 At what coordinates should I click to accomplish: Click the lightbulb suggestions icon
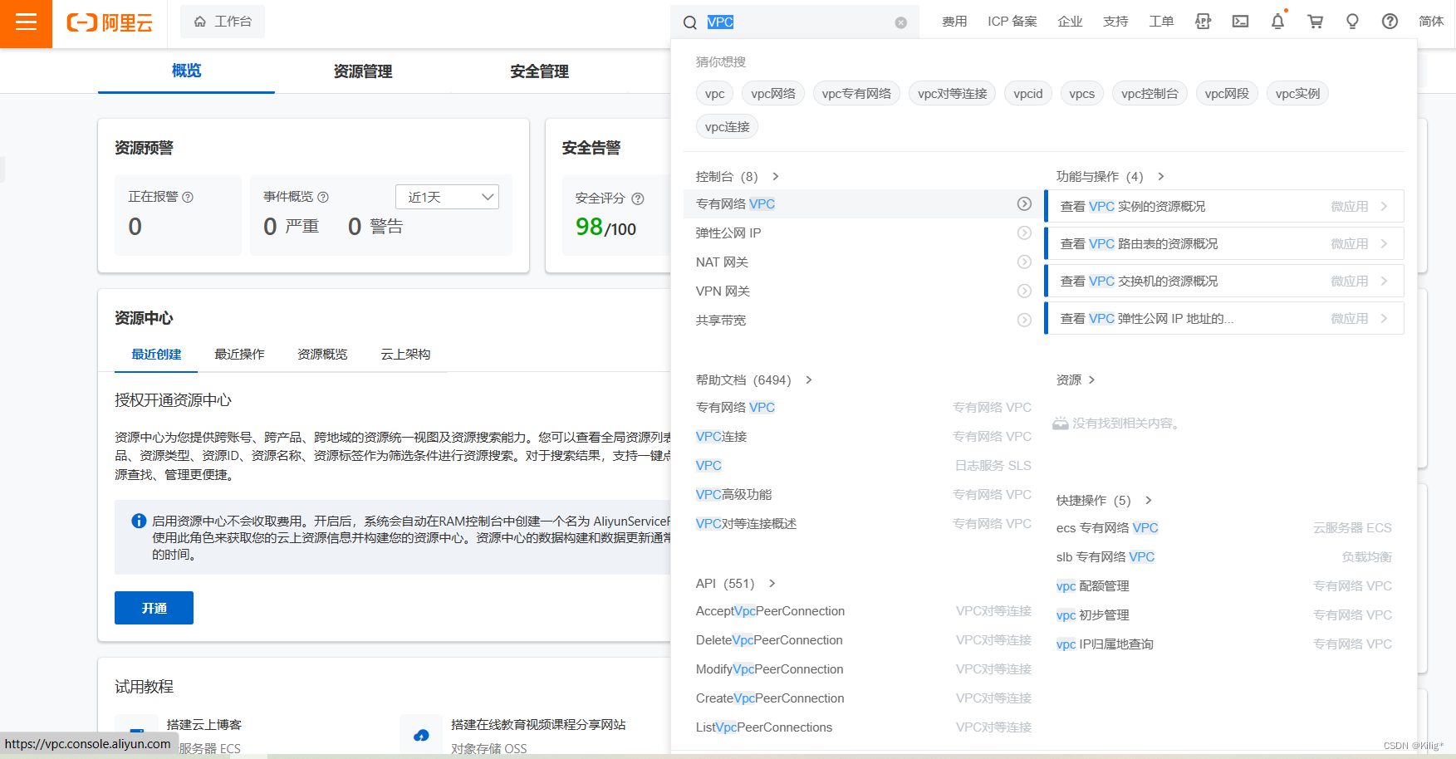coord(1352,22)
